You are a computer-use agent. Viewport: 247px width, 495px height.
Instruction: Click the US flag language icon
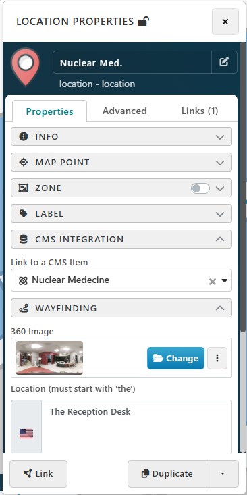[26, 434]
